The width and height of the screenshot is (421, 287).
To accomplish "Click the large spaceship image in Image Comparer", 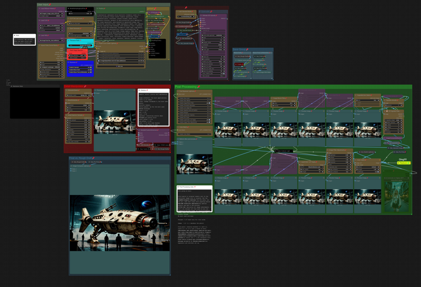I will 120,223.
